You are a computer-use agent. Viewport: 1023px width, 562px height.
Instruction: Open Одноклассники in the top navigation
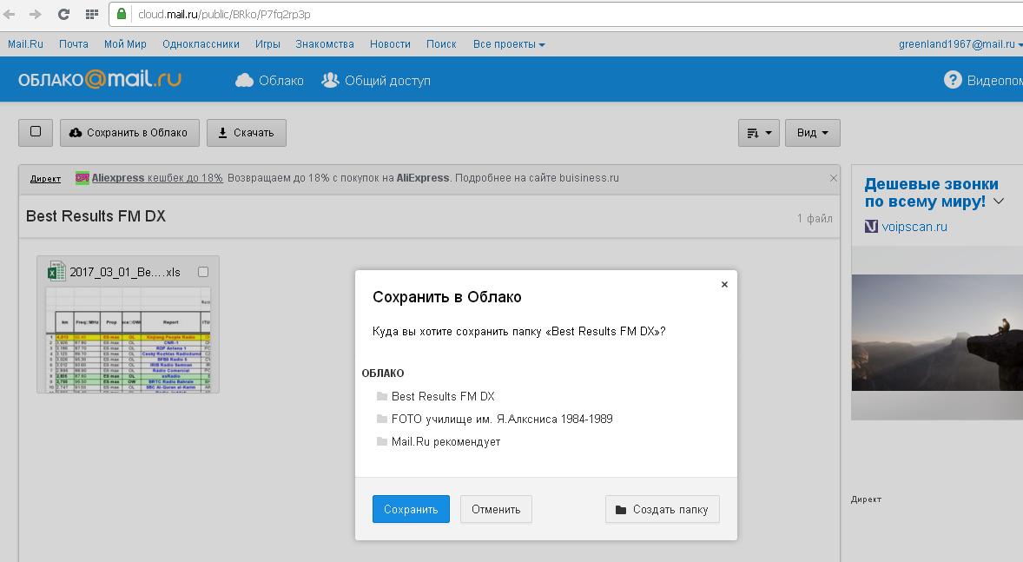(x=201, y=44)
